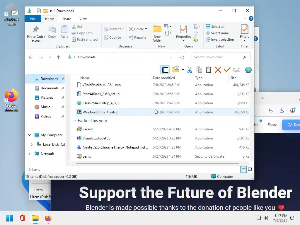Expand Local Disk (C:) tree node
The image size is (300, 225).
[x=32, y=144]
